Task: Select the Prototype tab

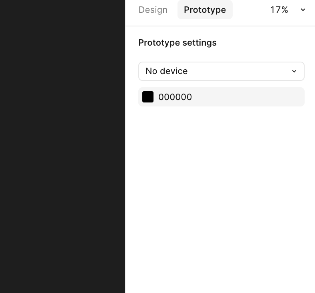Action: (x=205, y=10)
